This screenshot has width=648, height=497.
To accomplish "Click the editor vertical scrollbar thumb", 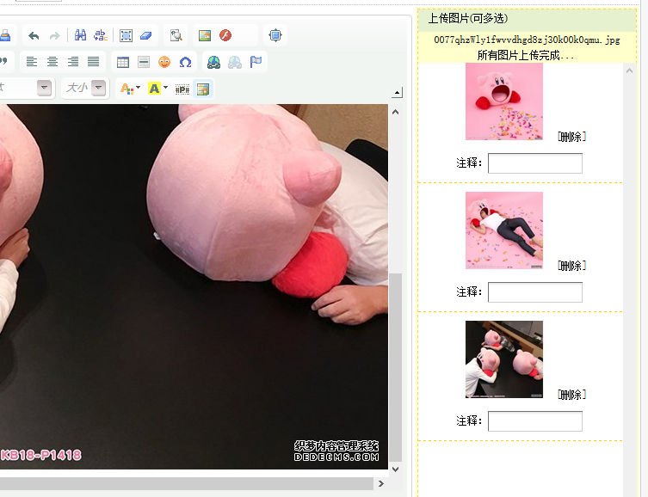I will click(396, 367).
